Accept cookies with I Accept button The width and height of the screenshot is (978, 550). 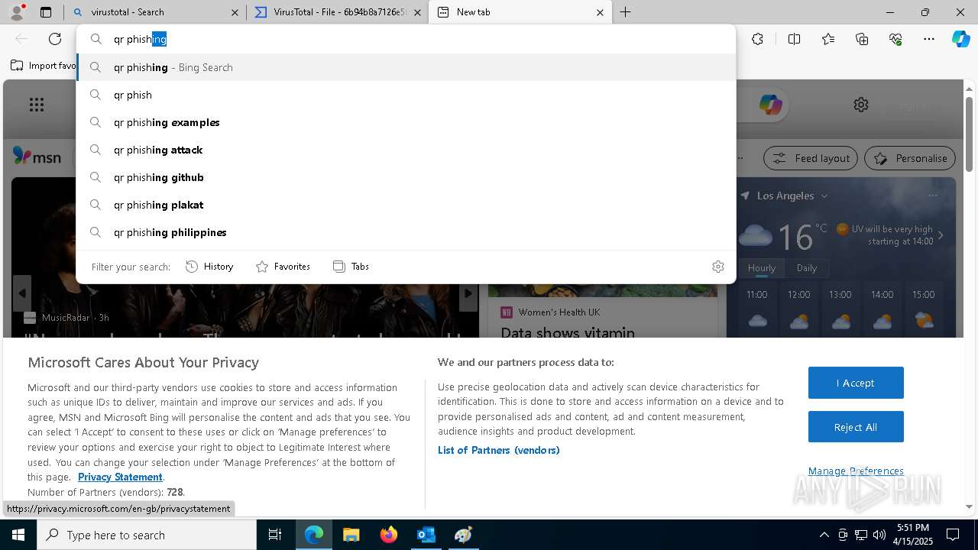click(856, 383)
